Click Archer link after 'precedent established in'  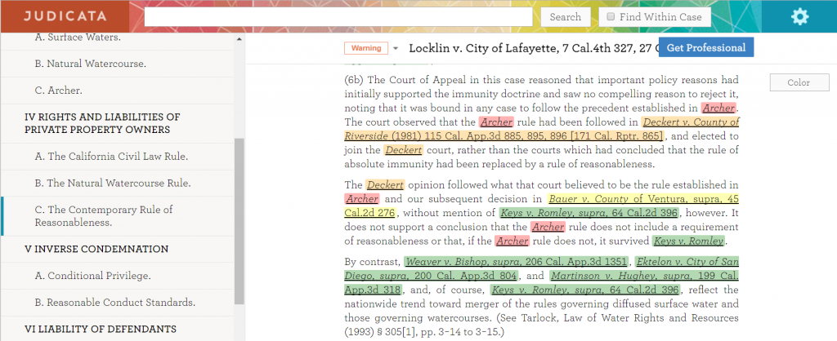[718, 108]
